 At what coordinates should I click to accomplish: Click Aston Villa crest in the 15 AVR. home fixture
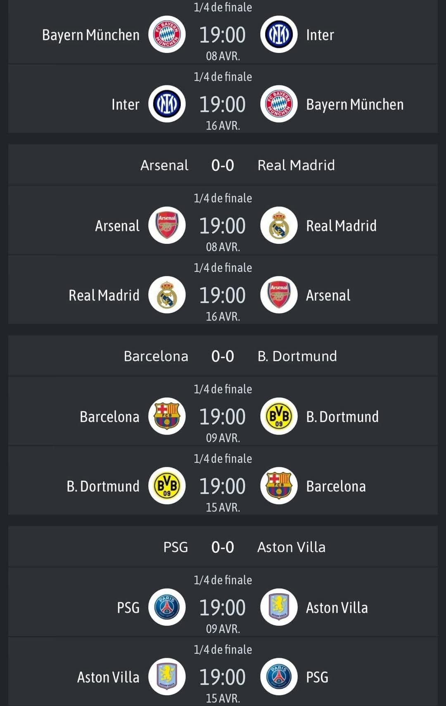(167, 677)
